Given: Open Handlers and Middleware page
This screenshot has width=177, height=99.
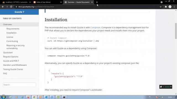Looking at the screenshot, I should (15, 65).
